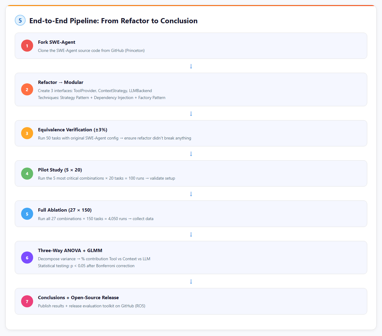The height and width of the screenshot is (336, 382).
Task: Select the orange step 2 circle
Action: 27,90
